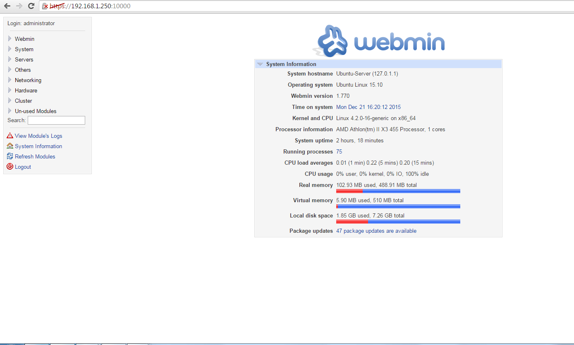Click the CPU load averages values
Screen dimensions: 574x345
click(x=385, y=163)
